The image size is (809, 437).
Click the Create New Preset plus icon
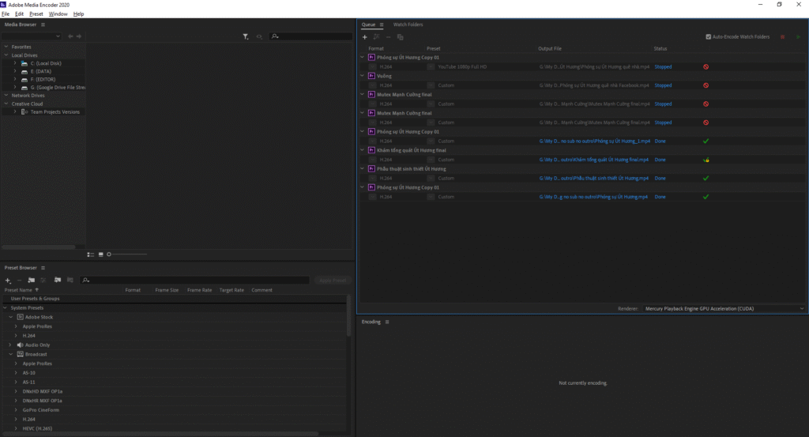[x=8, y=281]
